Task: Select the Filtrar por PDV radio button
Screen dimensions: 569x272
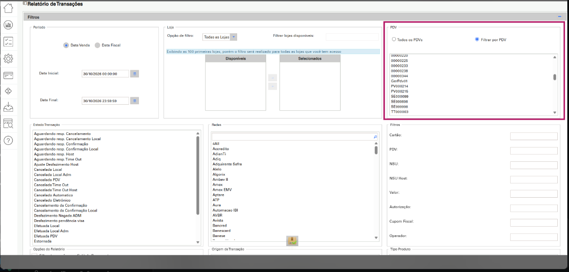Action: 477,39
